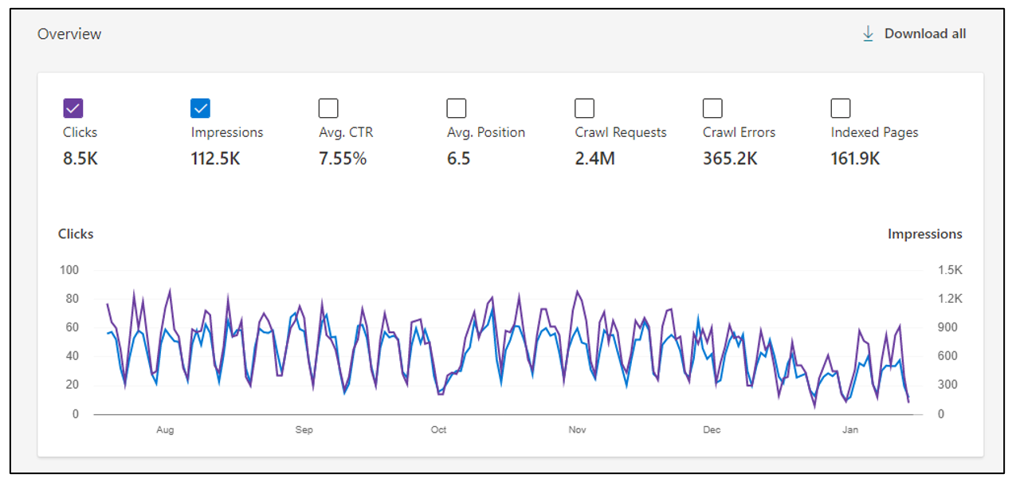Uncheck the Impressions checkbox

pyautogui.click(x=201, y=108)
